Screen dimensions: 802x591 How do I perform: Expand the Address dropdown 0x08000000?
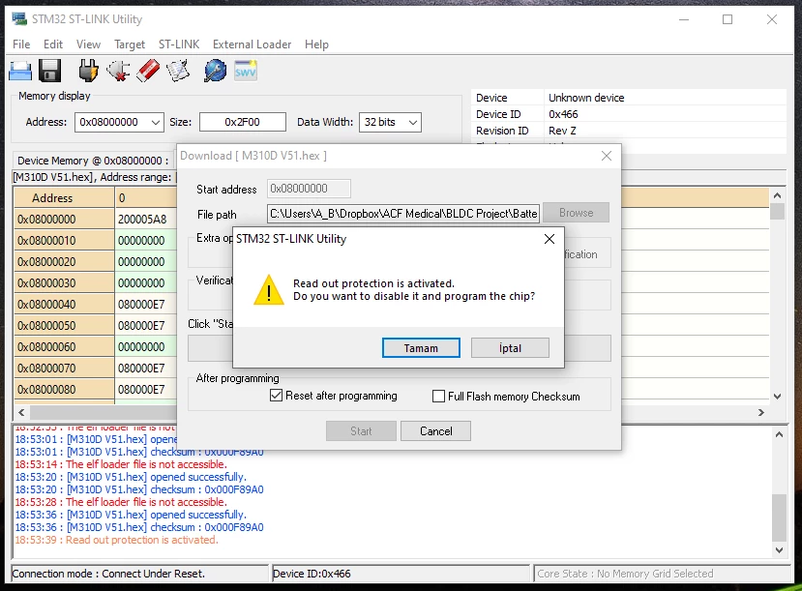156,122
